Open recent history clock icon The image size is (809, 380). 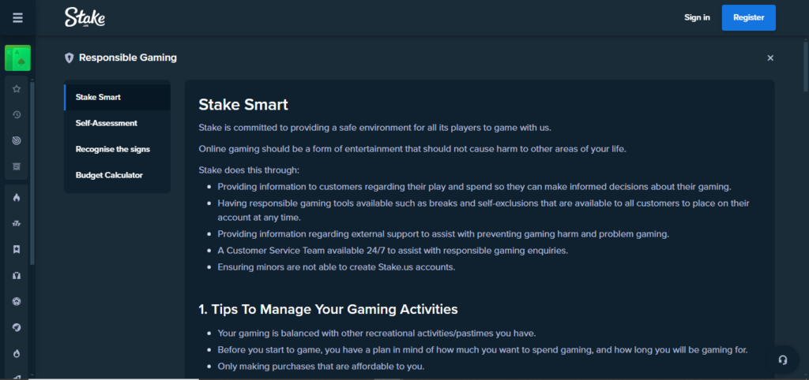[17, 115]
